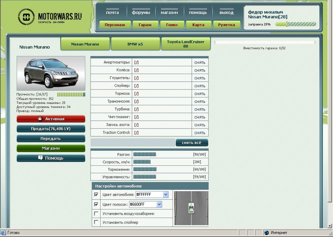The image size is (333, 237).
Task: Click снять in the Колёса row
Action: click(200, 70)
